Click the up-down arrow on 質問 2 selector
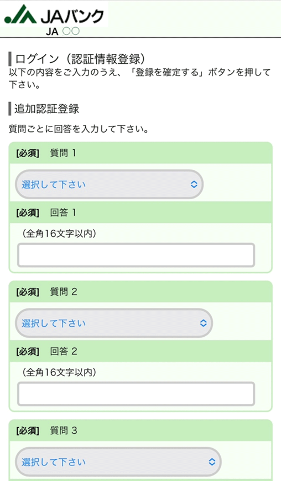Image resolution: width=281 pixels, height=481 pixels. coord(204,323)
